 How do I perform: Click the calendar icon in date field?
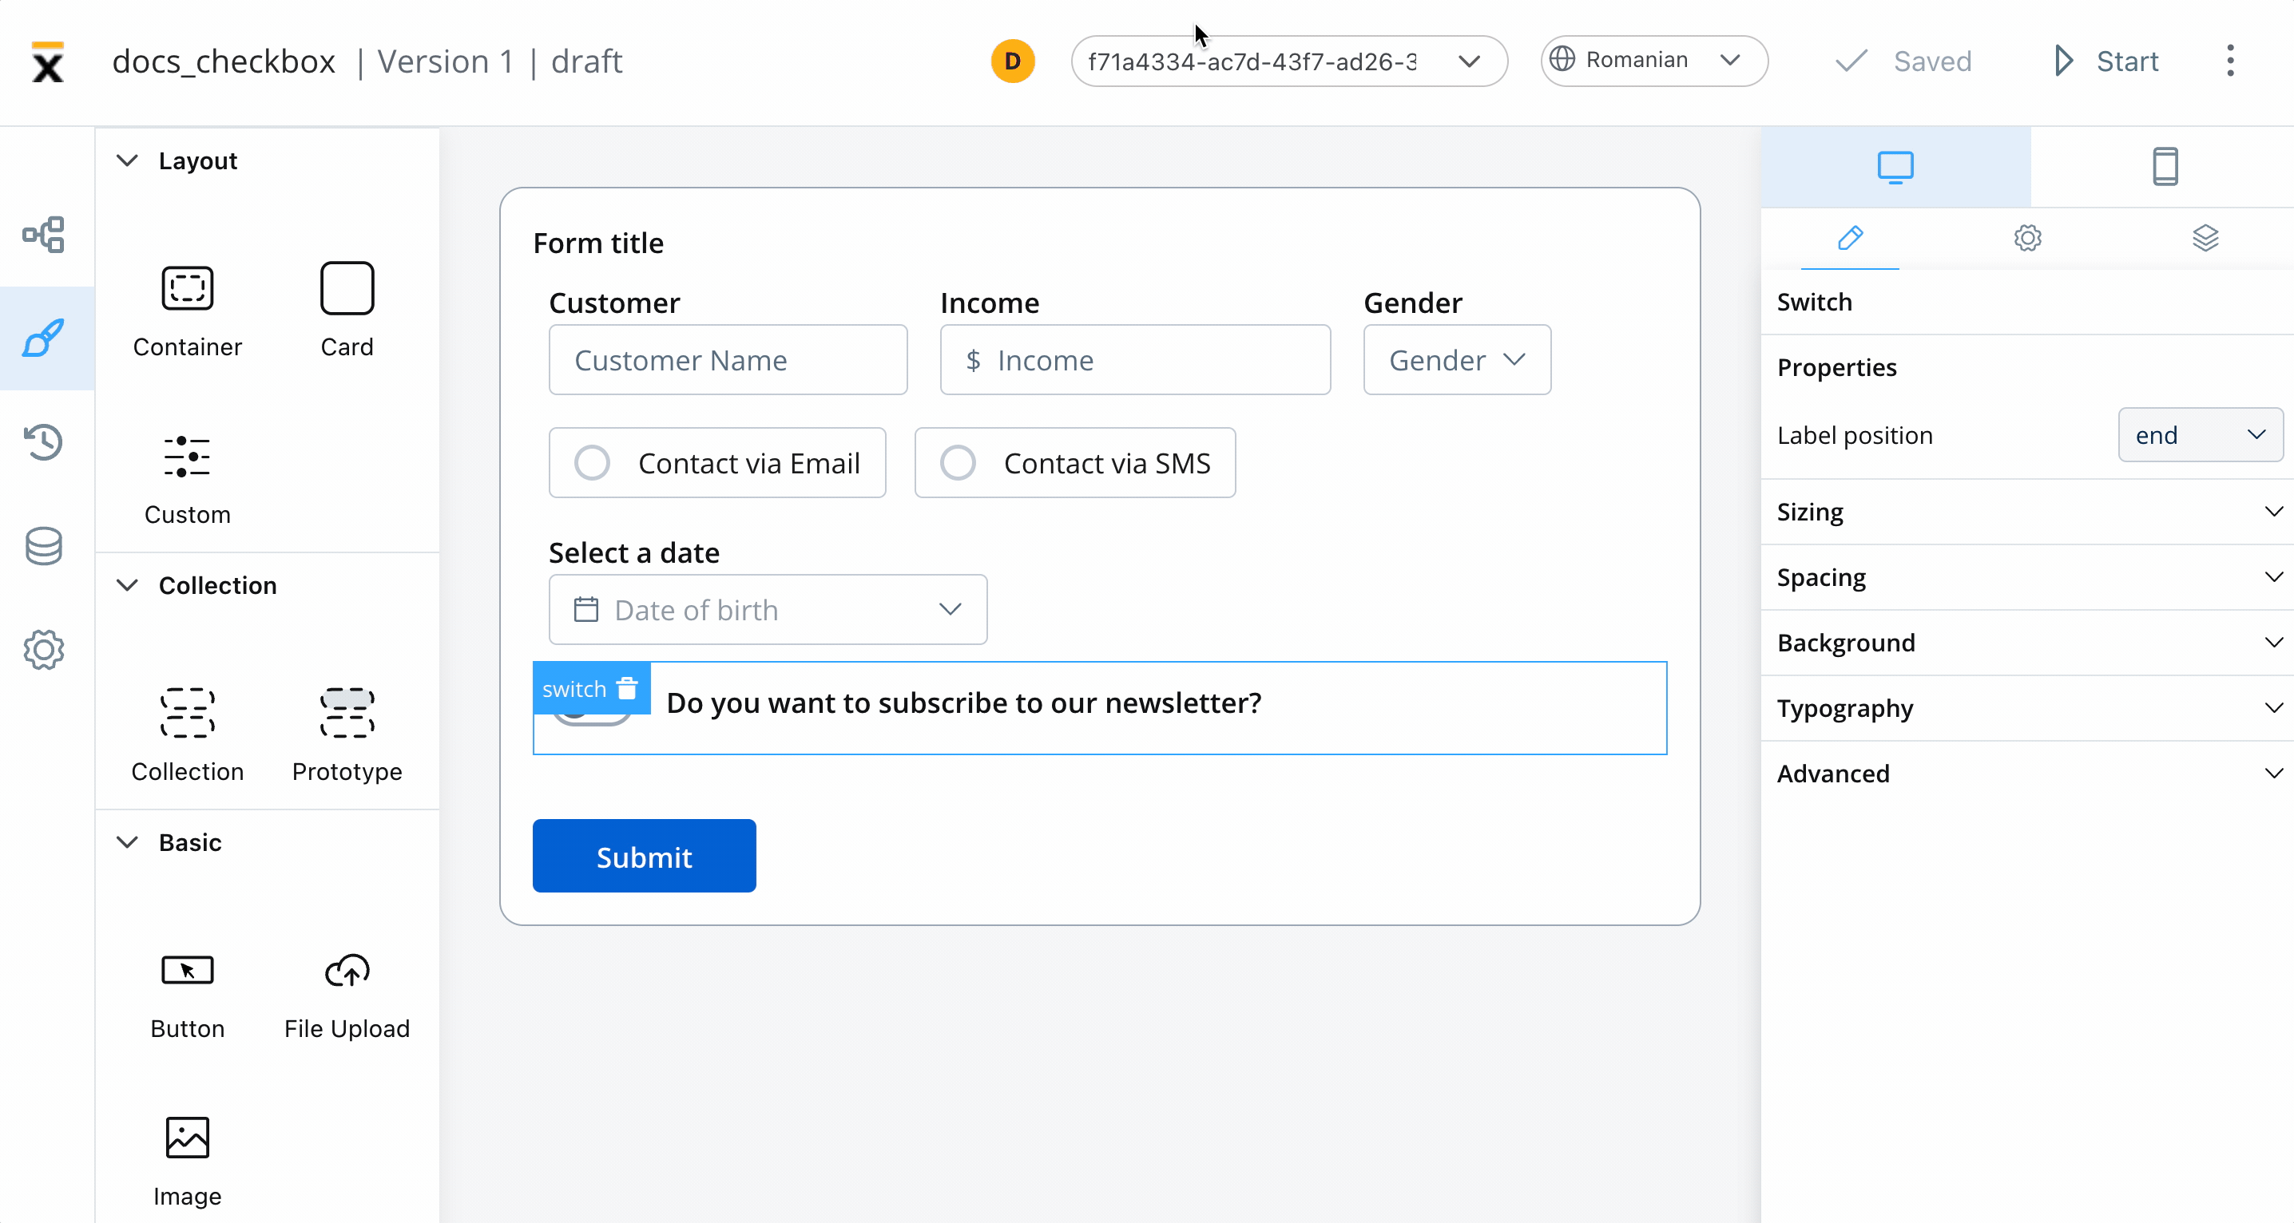586,610
